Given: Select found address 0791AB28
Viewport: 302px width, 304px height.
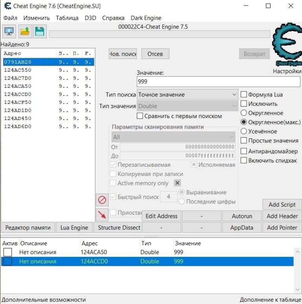Looking at the screenshot, I should point(49,62).
